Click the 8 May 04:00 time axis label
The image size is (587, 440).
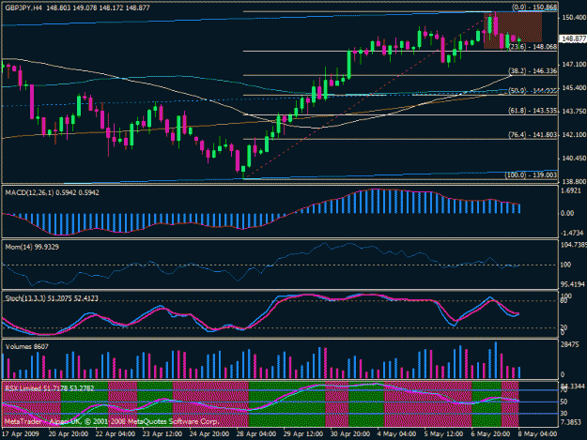click(537, 434)
